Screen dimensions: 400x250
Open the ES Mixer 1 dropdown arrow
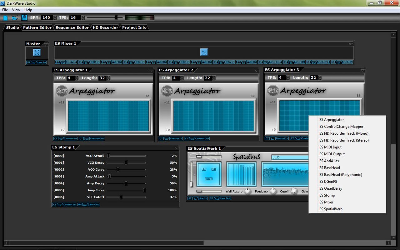[351, 44]
